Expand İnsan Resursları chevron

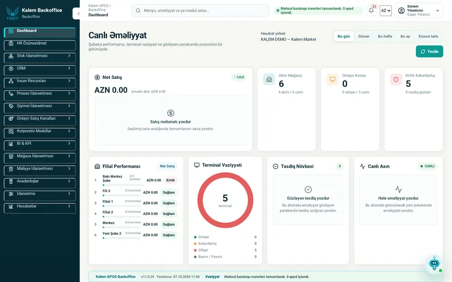click(x=69, y=81)
